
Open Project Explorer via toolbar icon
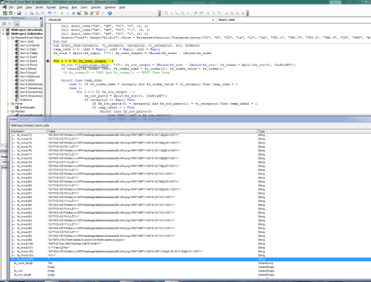pyautogui.click(x=86, y=13)
